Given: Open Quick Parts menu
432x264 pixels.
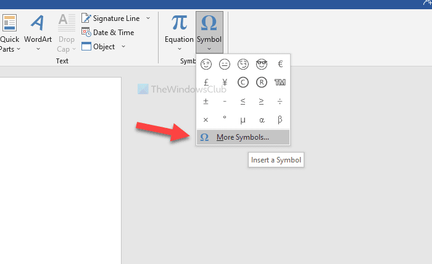Looking at the screenshot, I should click(x=9, y=33).
